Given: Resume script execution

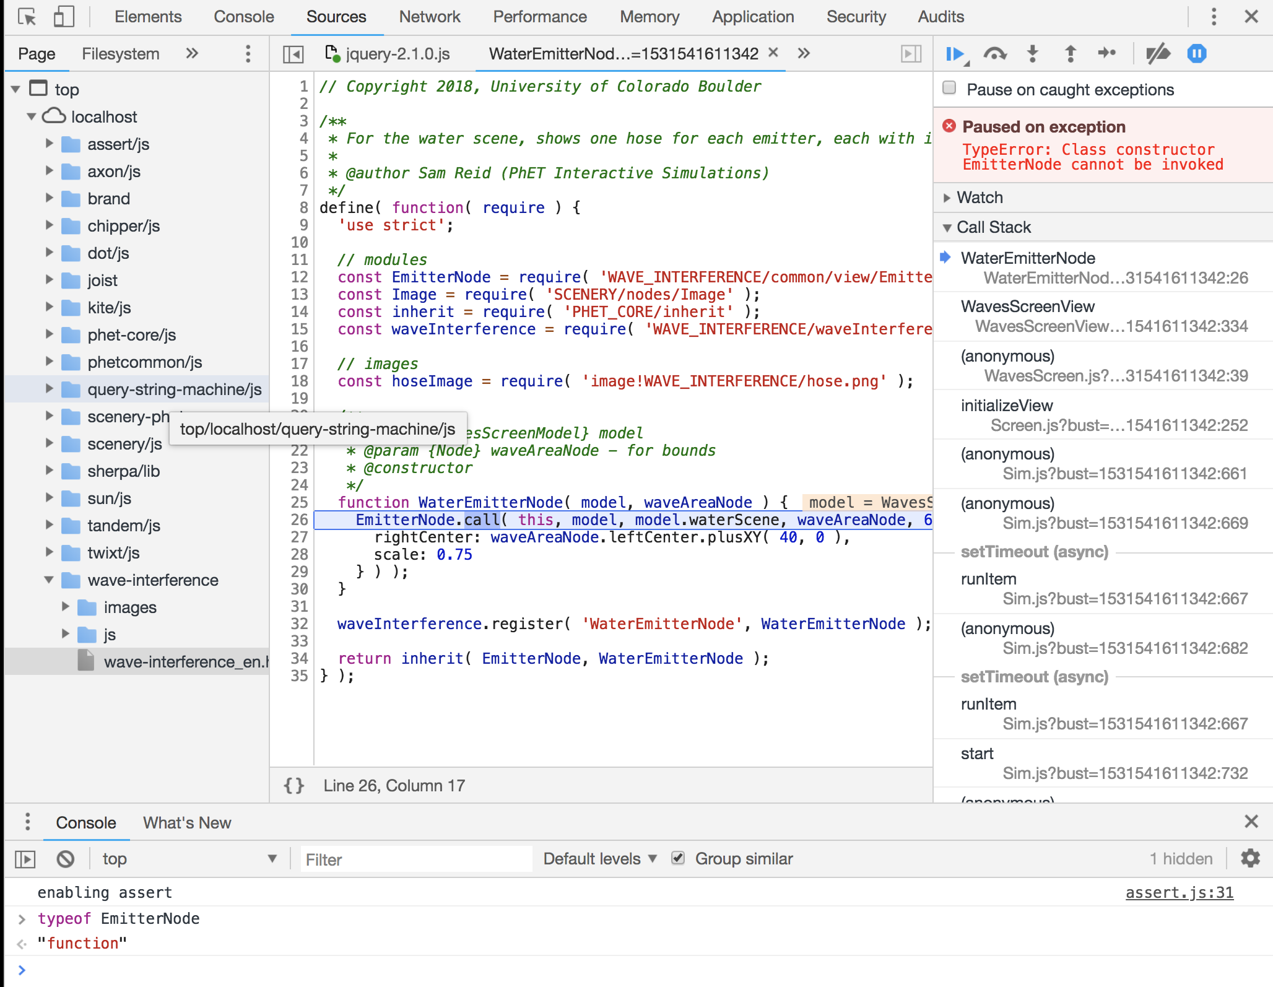Looking at the screenshot, I should pyautogui.click(x=955, y=54).
